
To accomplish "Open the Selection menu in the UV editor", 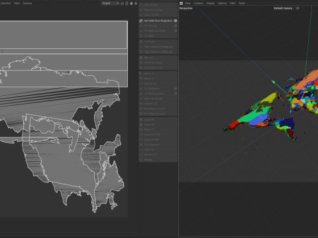I will 5,3.
